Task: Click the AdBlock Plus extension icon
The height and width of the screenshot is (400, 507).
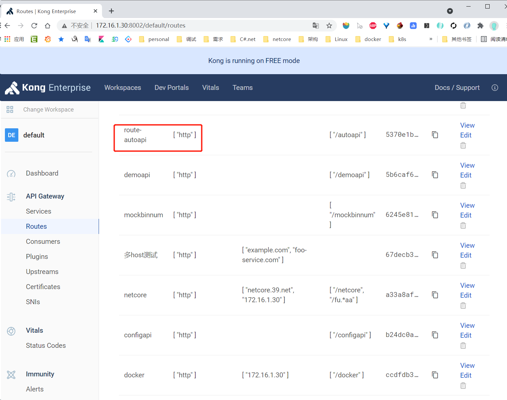Action: [x=373, y=26]
